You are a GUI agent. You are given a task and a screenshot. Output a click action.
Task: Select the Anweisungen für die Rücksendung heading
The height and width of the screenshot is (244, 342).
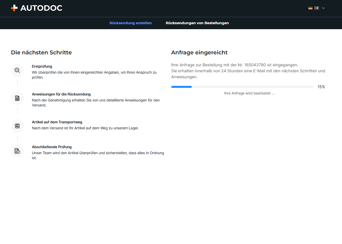pyautogui.click(x=61, y=94)
